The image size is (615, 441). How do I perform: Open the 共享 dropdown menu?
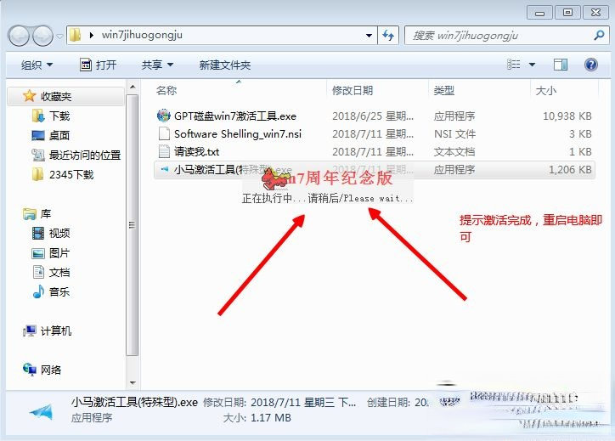point(157,65)
